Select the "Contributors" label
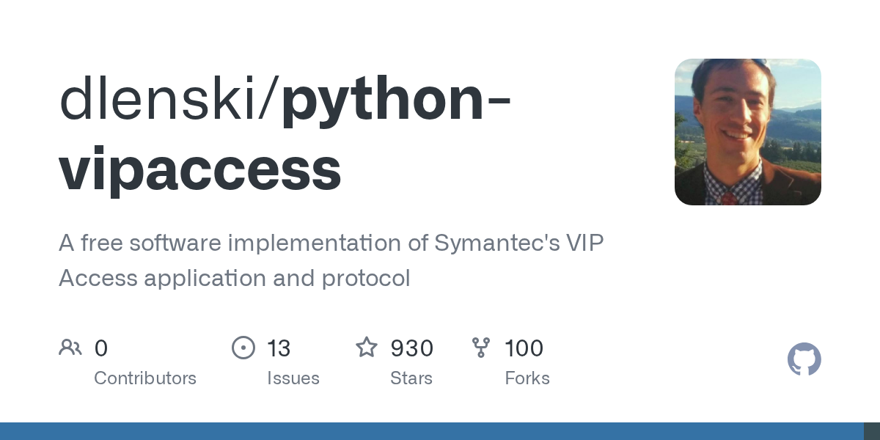 (x=145, y=378)
